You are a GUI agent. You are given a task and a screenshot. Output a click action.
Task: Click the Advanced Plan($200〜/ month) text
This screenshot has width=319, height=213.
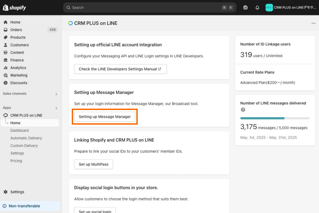tap(268, 83)
